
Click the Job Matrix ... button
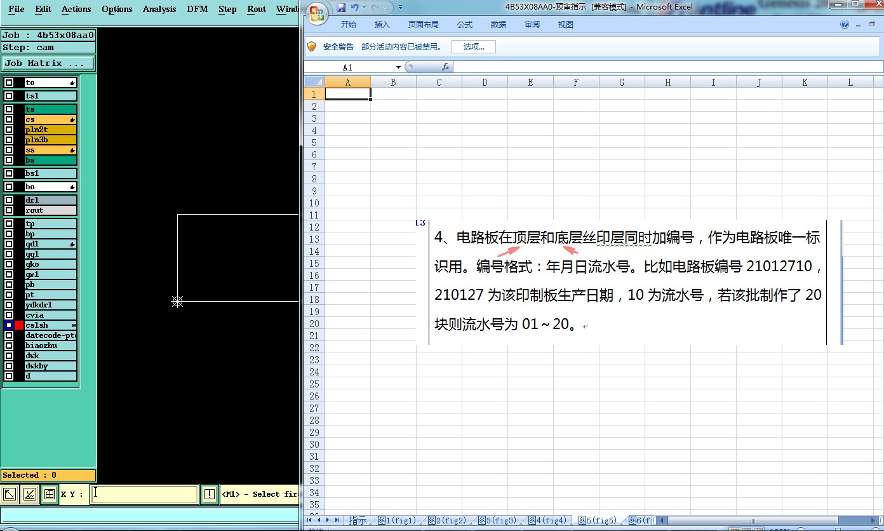(48, 64)
